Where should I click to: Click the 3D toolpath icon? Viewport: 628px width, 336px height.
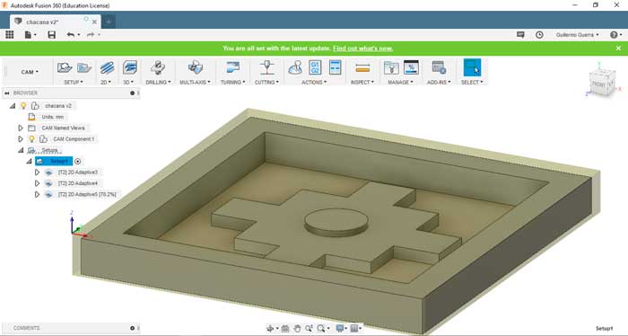[130, 67]
